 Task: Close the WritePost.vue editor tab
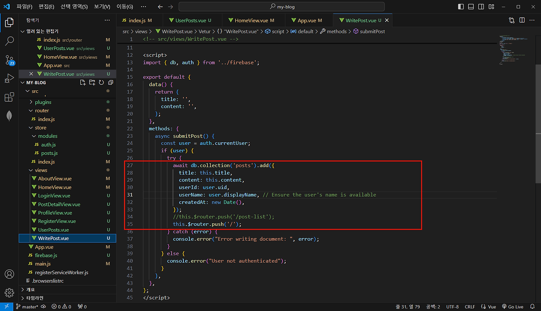(x=387, y=20)
